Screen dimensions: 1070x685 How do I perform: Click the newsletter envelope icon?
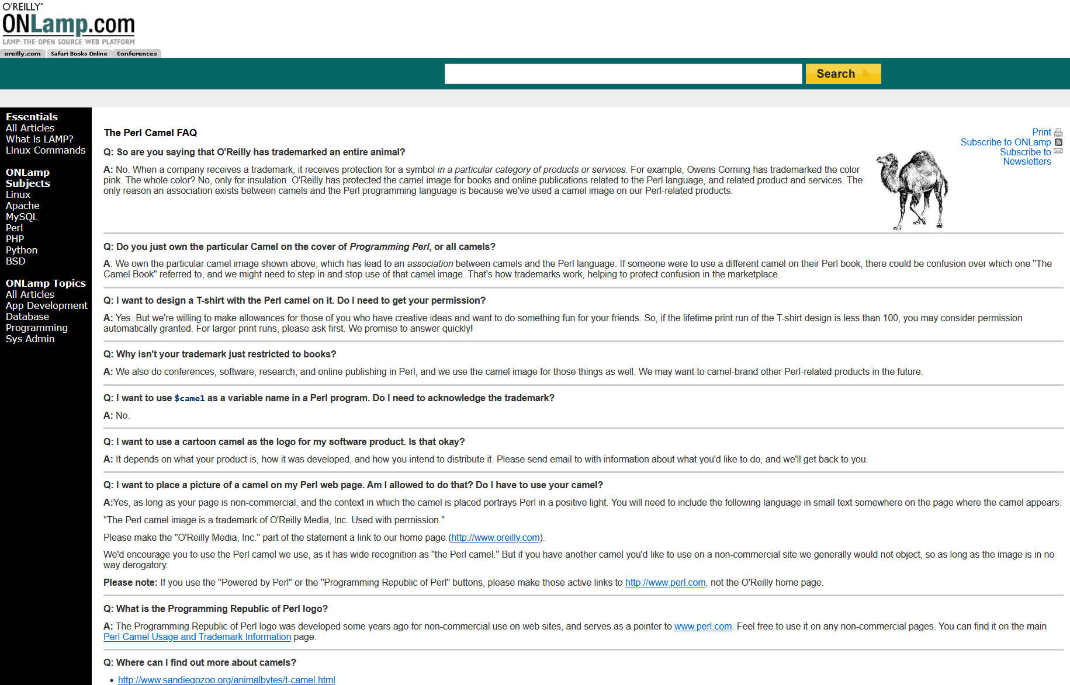coord(1058,151)
